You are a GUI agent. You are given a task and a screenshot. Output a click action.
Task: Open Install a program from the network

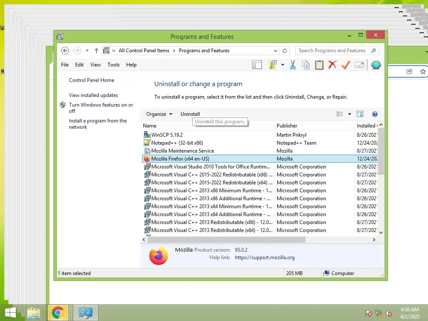click(98, 124)
